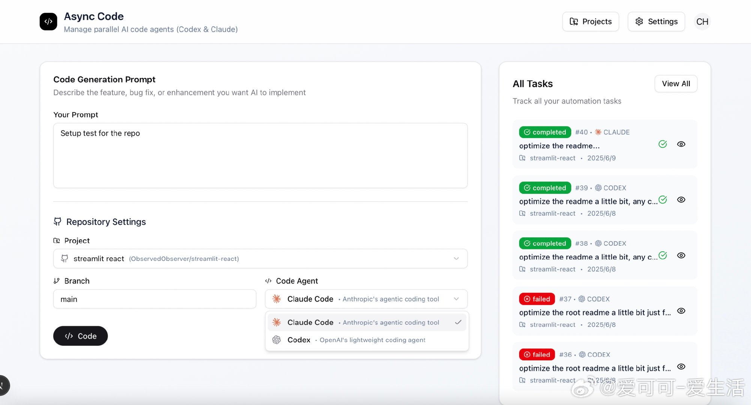Select Claude Code option in list
Image resolution: width=751 pixels, height=405 pixels.
(x=367, y=322)
